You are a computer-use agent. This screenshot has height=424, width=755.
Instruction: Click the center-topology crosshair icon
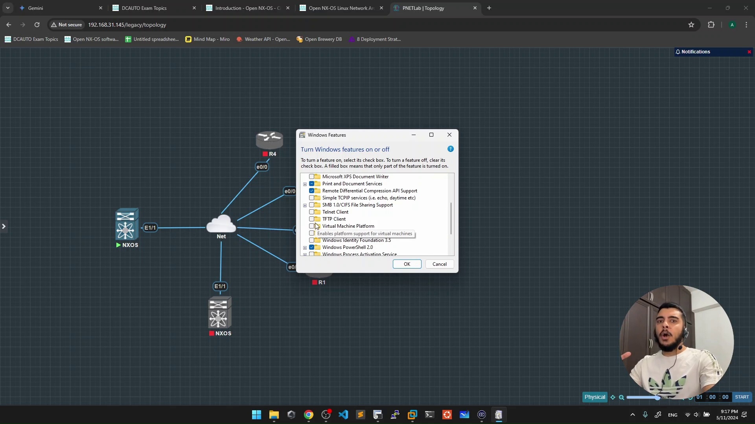click(x=613, y=397)
